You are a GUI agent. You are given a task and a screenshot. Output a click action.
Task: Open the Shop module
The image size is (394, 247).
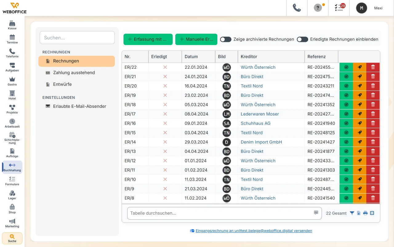pos(12,209)
